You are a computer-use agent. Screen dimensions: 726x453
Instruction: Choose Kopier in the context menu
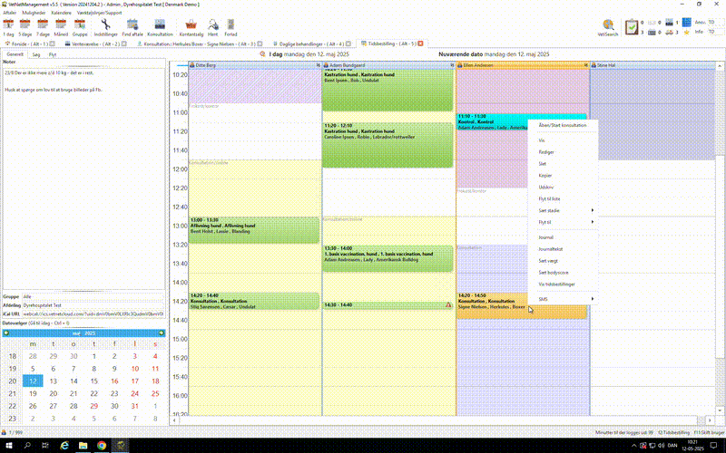point(563,175)
